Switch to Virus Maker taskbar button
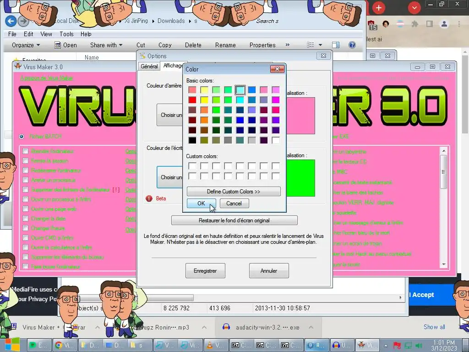The height and width of the screenshot is (352, 469). 367,345
